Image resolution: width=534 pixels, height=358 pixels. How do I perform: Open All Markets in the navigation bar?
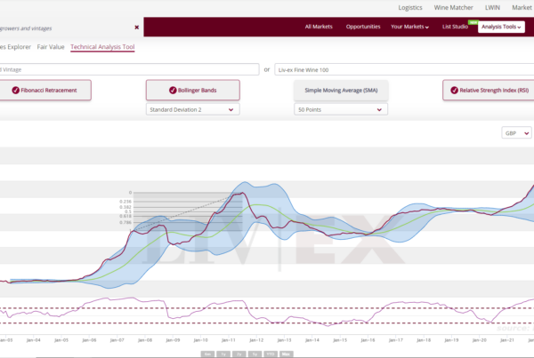click(x=319, y=27)
